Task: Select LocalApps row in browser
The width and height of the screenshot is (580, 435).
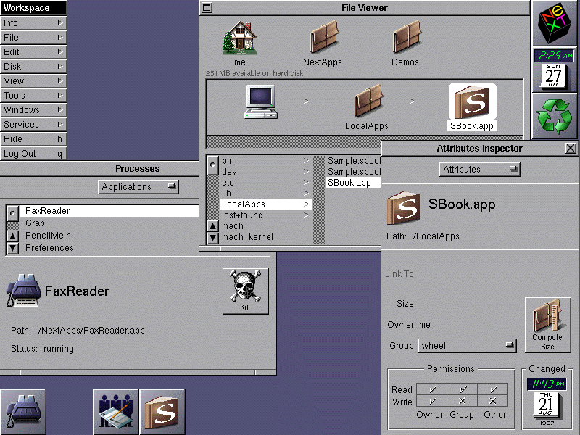Action: pos(265,204)
